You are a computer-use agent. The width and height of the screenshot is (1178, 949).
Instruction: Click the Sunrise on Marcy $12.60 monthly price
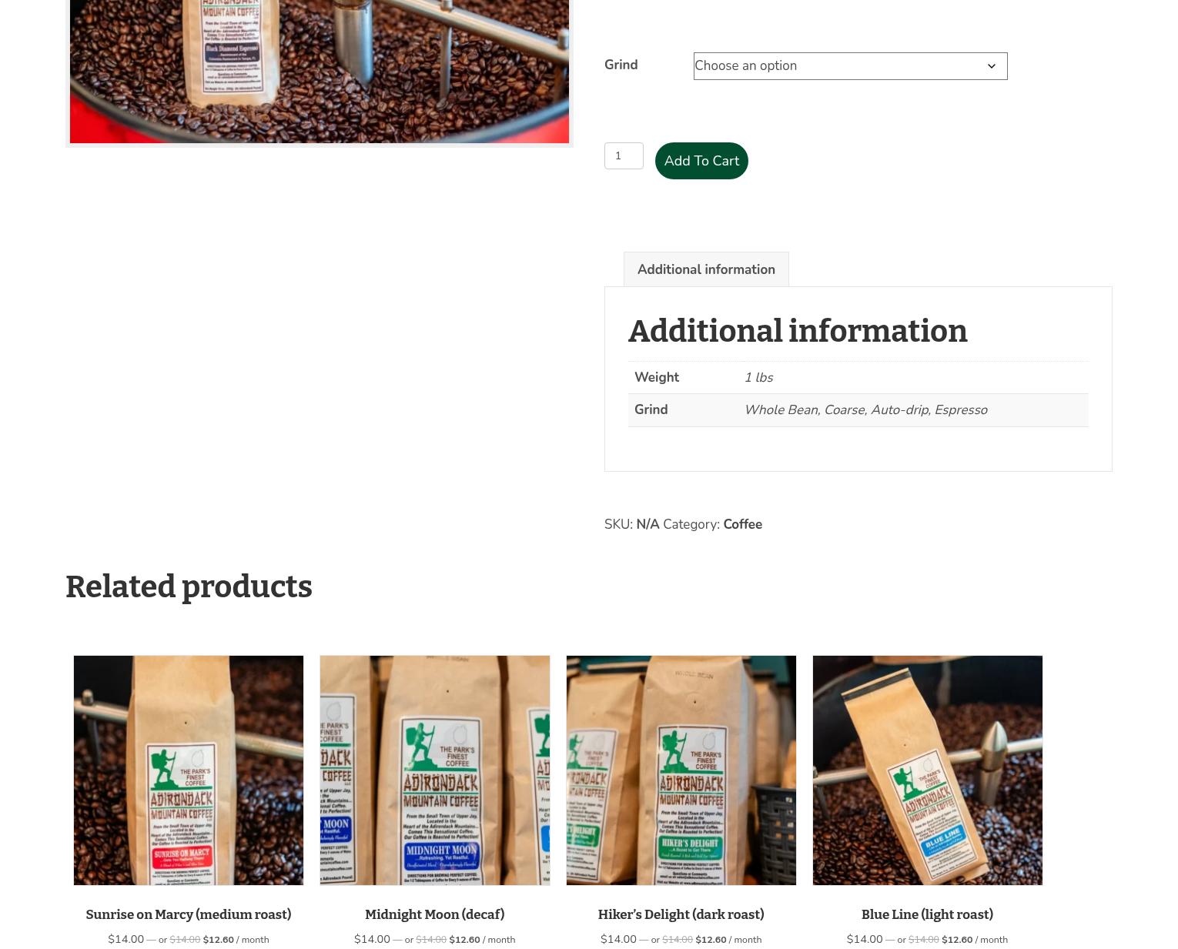236,940
